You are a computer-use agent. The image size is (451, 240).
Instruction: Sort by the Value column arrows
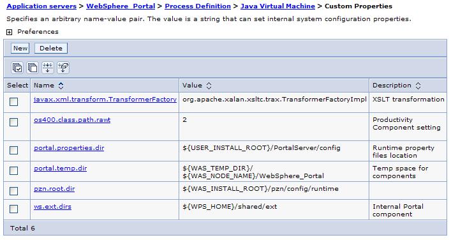209,86
